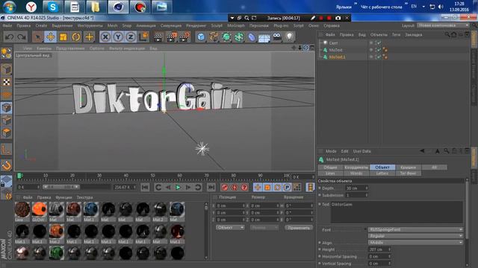Toggle the Y axis lock

click(x=118, y=37)
